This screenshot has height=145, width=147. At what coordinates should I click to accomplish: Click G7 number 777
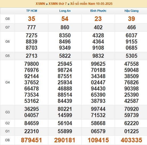coord(31,27)
